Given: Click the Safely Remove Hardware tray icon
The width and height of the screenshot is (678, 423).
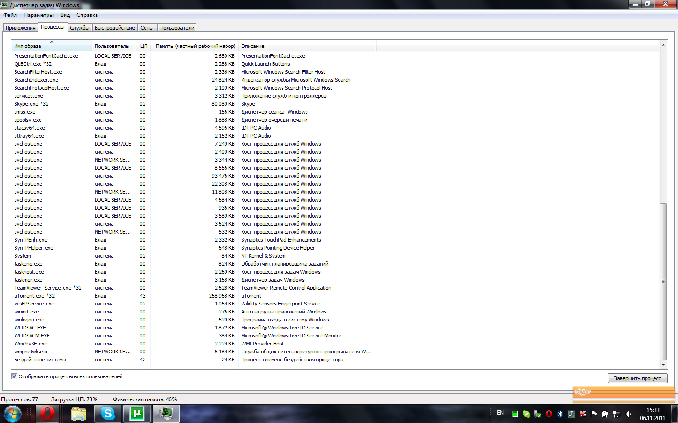Looking at the screenshot, I should tap(538, 414).
